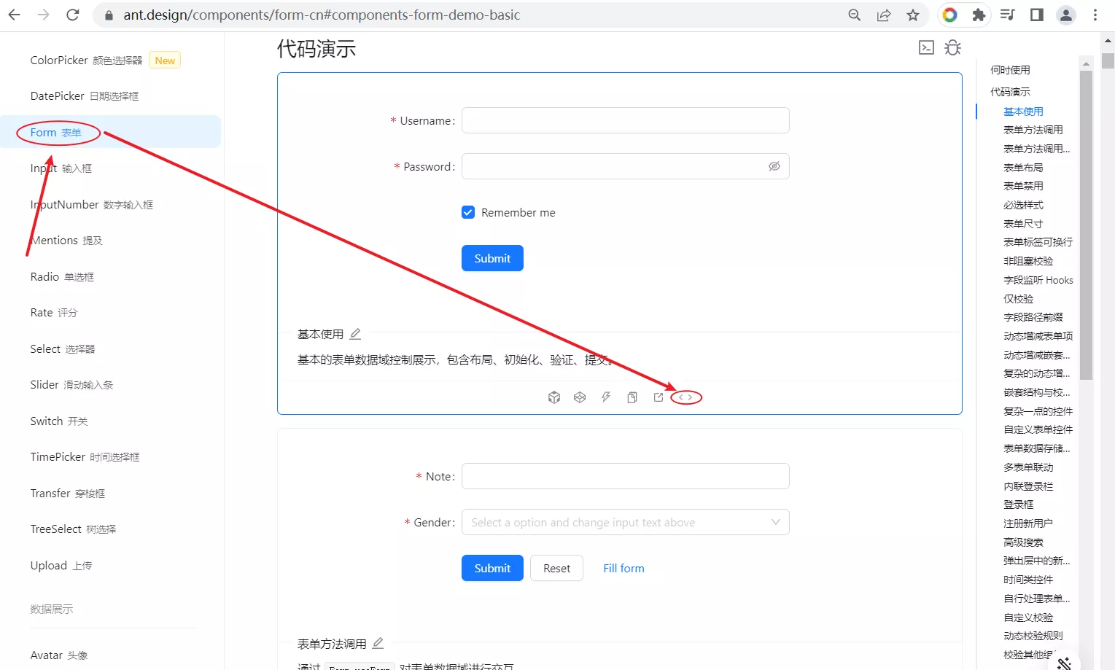Open the media control icon
Screen dimensions: 1115x670
click(1008, 15)
